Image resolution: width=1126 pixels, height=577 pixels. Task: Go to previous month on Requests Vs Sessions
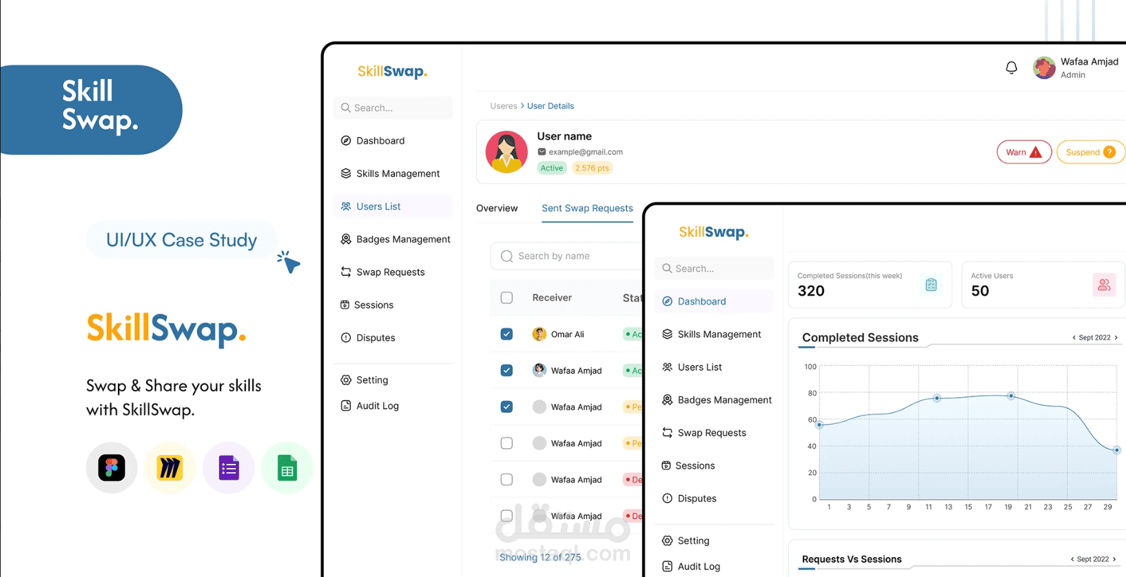coord(1072,559)
